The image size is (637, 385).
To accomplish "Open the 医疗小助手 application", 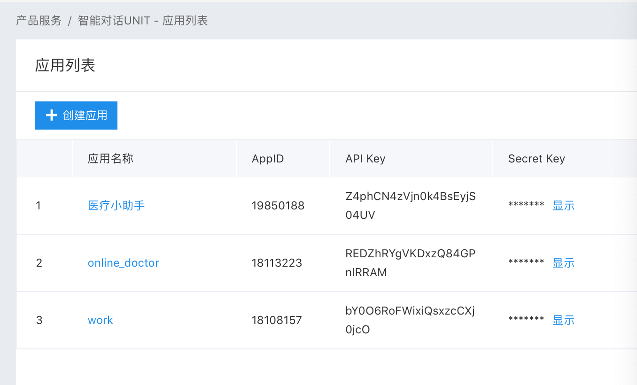I will (x=117, y=206).
